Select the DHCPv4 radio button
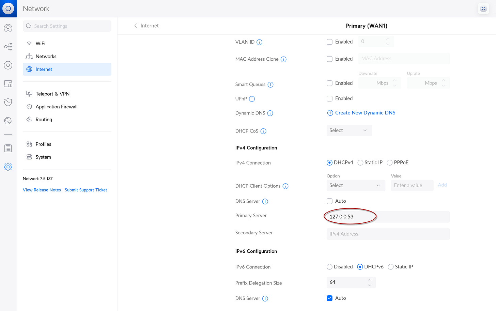 coord(329,162)
